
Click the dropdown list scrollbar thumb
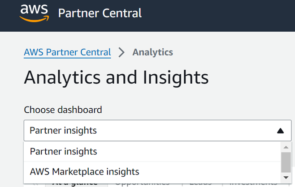pyautogui.click(x=286, y=161)
